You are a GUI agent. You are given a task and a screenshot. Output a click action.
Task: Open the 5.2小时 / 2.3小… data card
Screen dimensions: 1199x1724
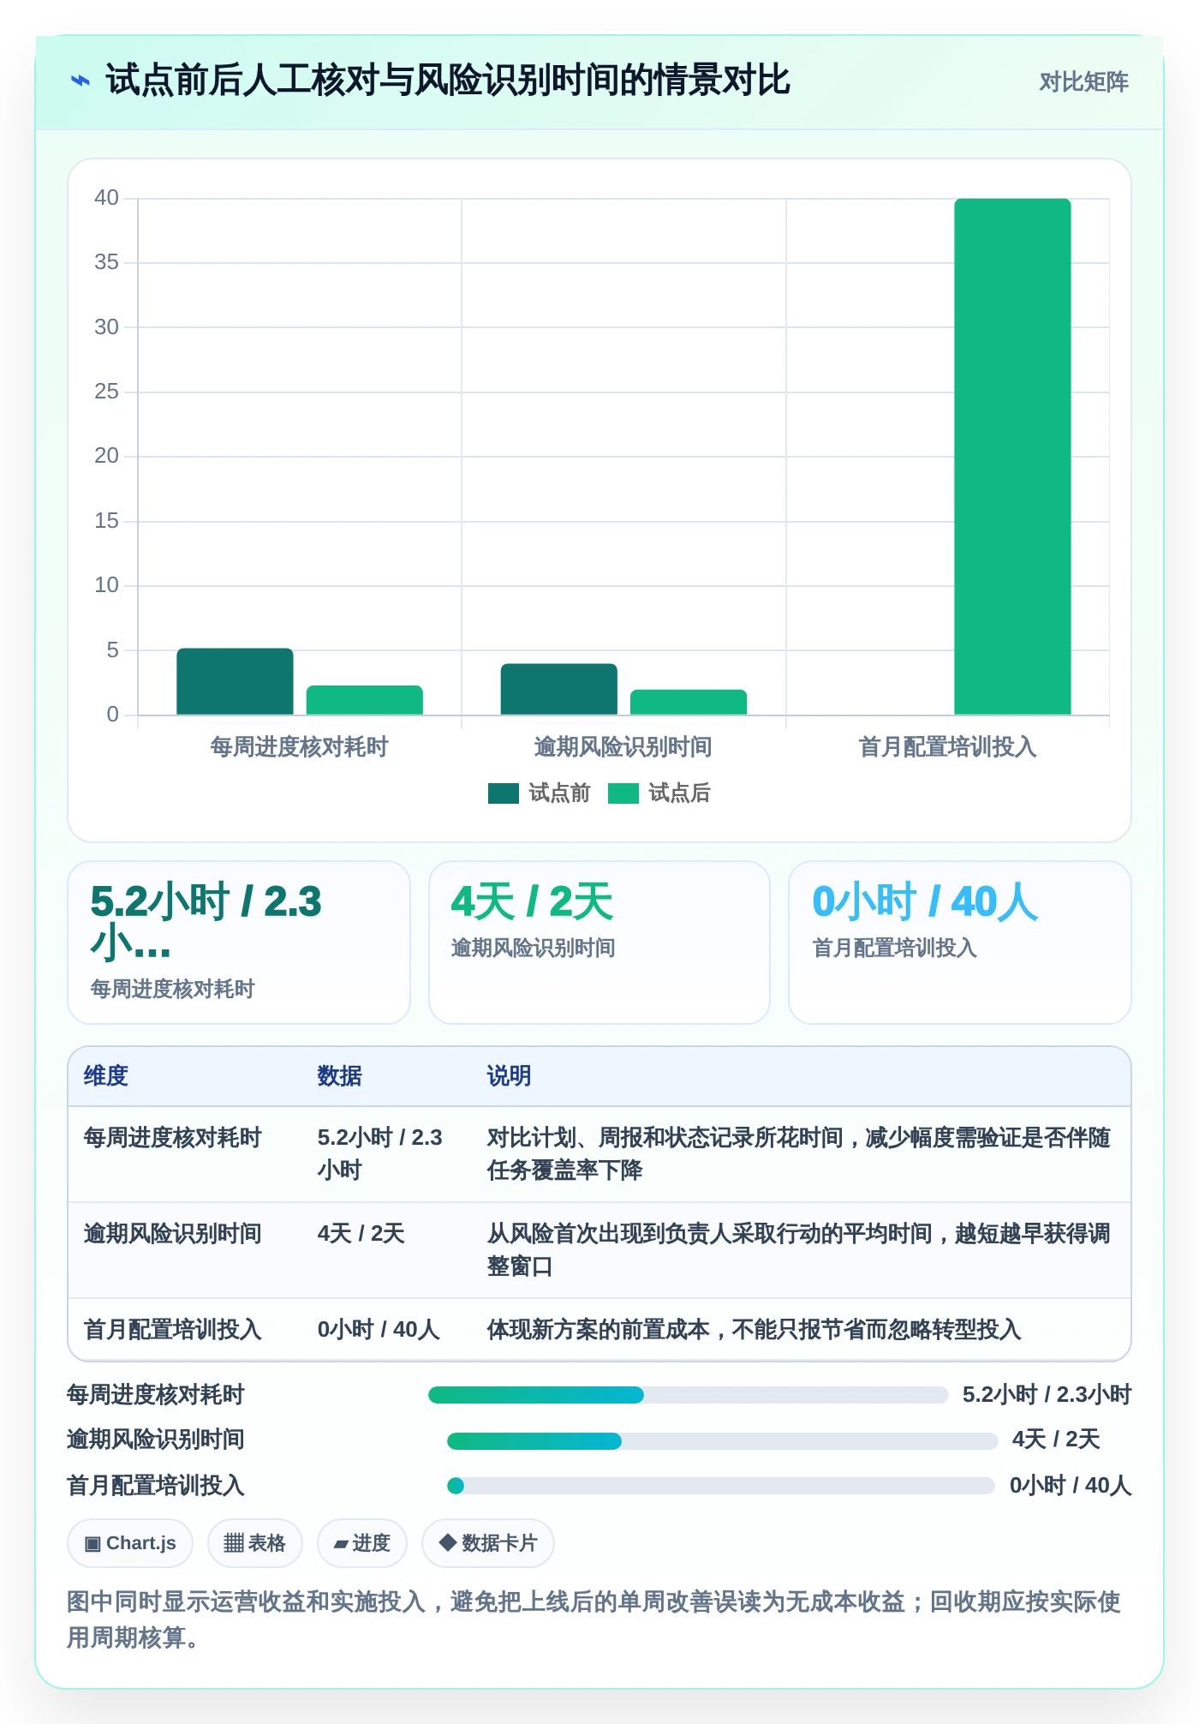coord(239,943)
